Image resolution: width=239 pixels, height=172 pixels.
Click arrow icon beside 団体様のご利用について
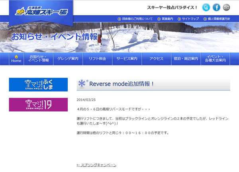(119, 19)
